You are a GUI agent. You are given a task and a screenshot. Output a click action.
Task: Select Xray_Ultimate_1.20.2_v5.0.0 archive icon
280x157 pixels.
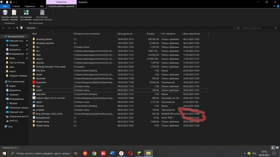point(34,114)
